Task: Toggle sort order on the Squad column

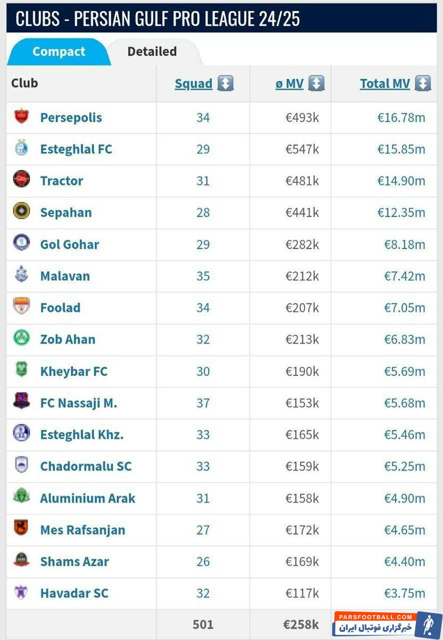Action: pos(193,83)
